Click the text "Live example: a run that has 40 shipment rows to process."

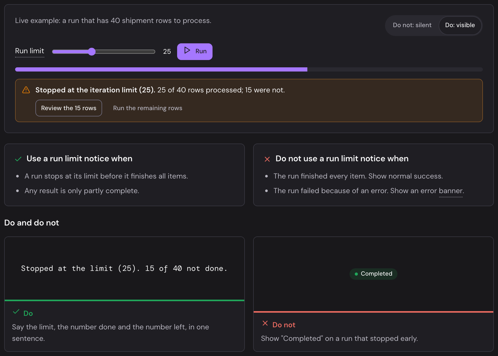[x=113, y=21]
